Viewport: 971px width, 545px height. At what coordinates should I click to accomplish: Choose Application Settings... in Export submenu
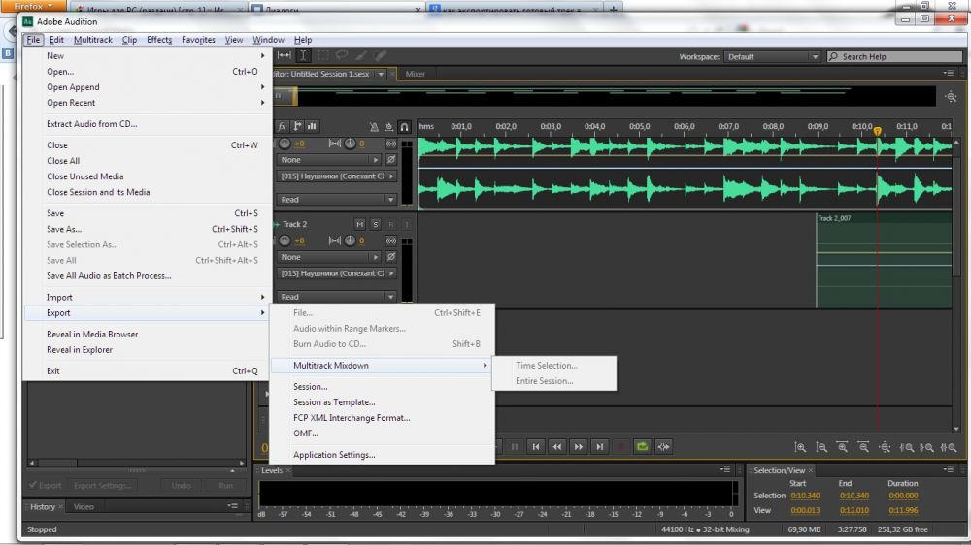coord(382,455)
